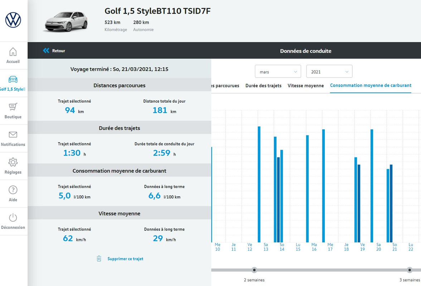Open the Accueil home icon
421x286 pixels.
point(13,51)
